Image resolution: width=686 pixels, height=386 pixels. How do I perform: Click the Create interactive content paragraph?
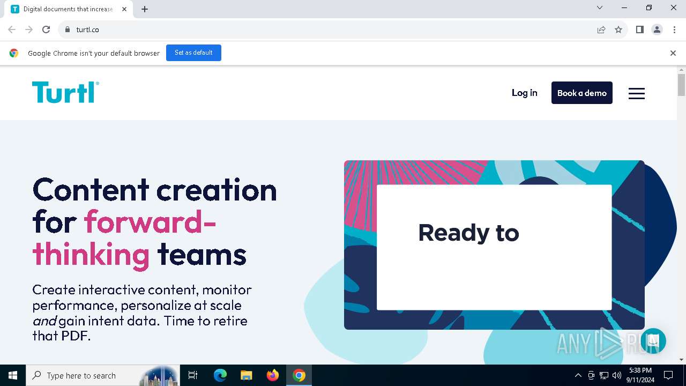(x=142, y=313)
